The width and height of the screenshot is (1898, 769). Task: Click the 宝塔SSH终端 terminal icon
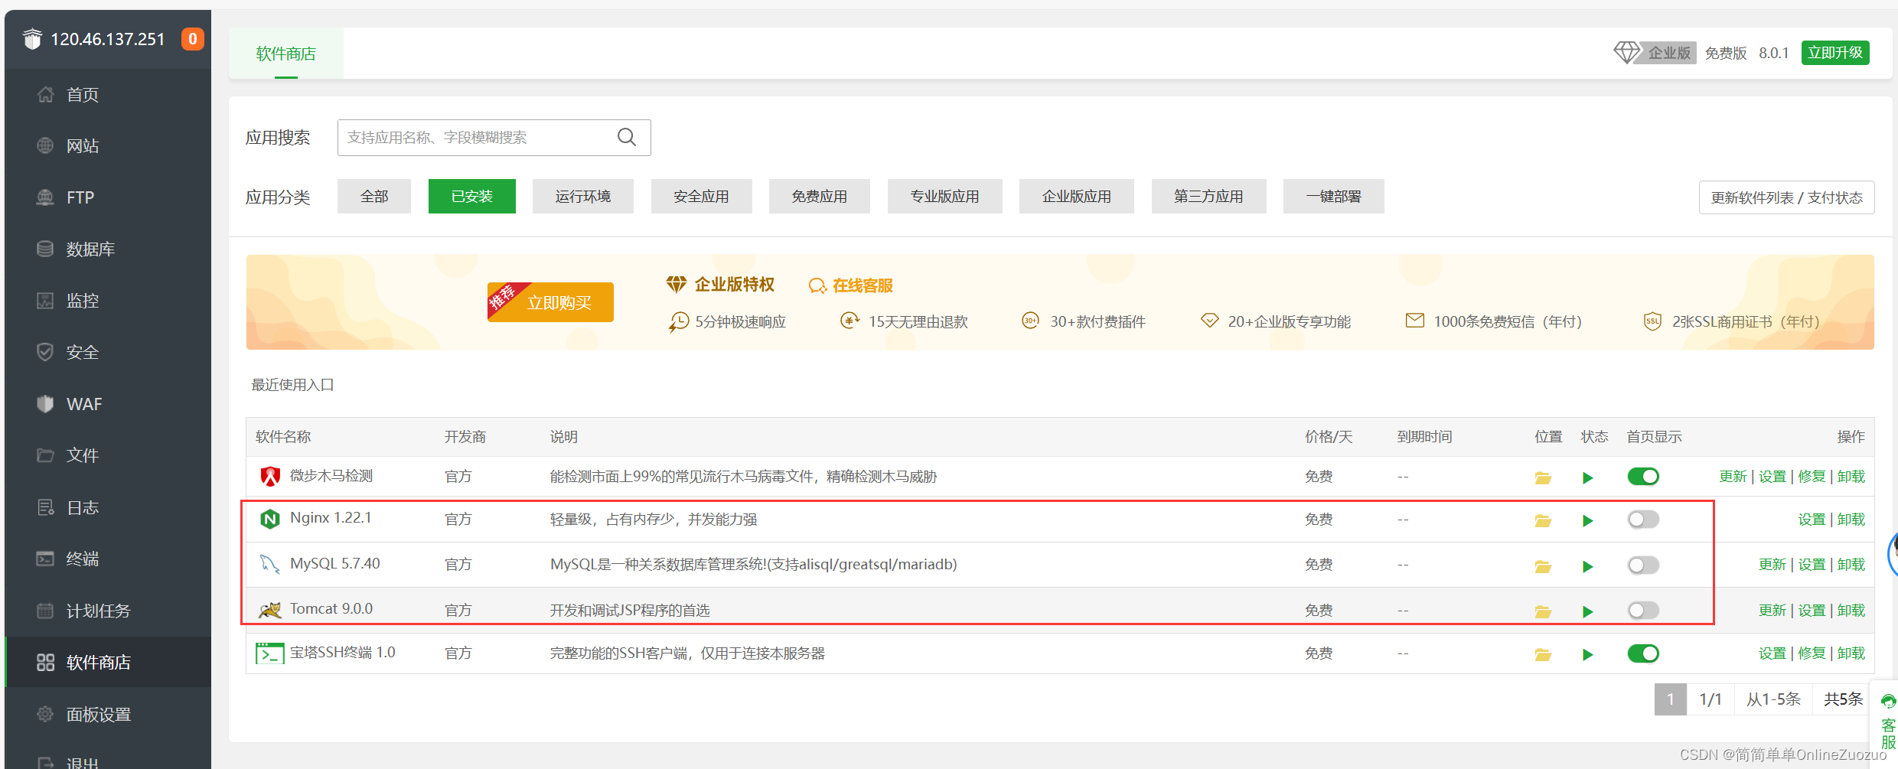(x=269, y=653)
